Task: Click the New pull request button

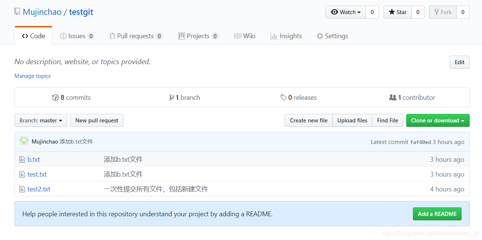Action: point(97,120)
